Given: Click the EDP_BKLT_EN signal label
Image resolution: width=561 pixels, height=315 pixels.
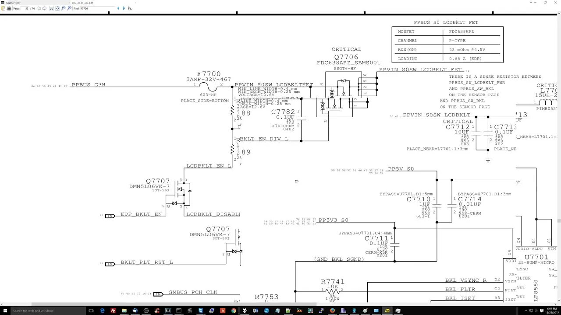Looking at the screenshot, I should pos(141,214).
